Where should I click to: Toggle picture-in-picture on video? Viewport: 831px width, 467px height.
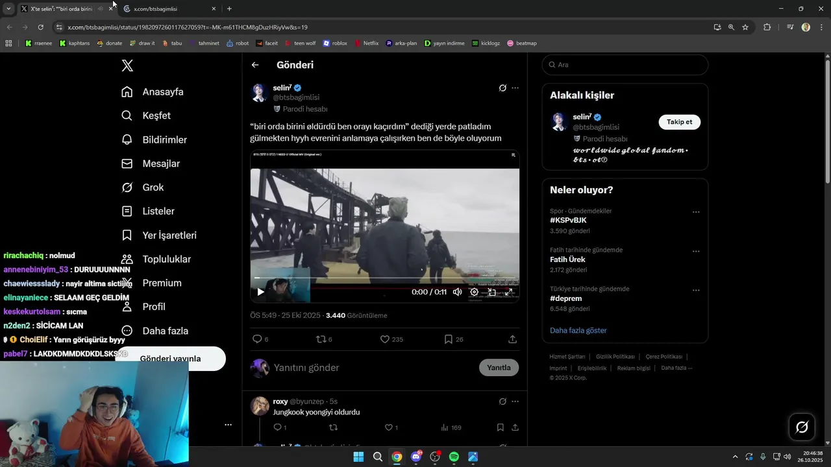pos(492,292)
